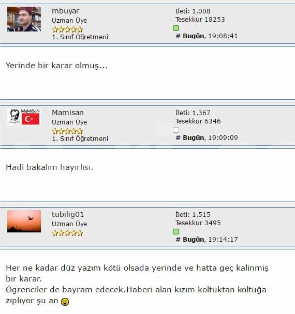Click the five-star rating under tubilig01

(67, 233)
